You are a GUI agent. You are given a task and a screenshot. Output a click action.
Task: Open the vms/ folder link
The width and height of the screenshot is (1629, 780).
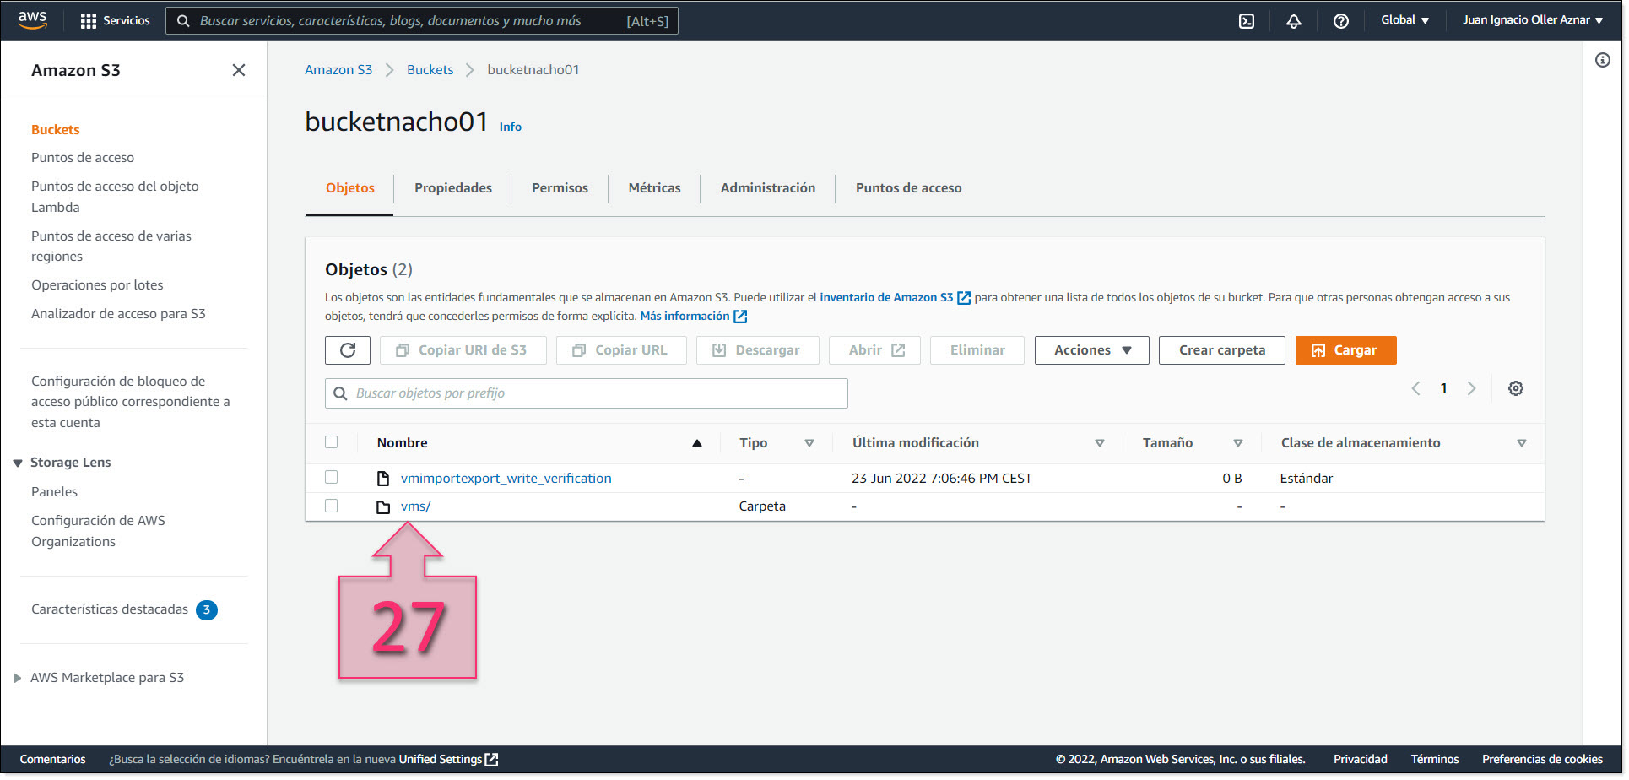coord(415,506)
